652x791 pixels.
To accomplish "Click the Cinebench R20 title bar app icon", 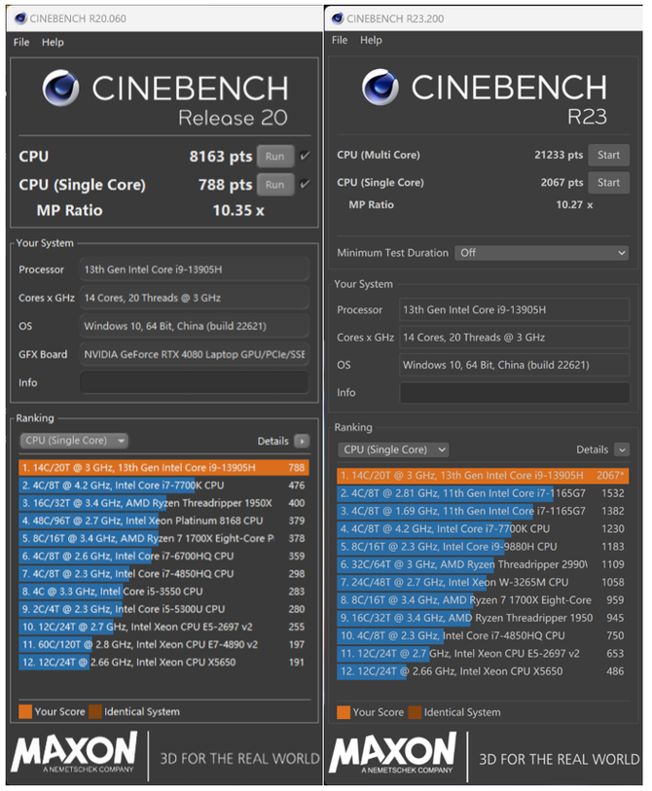I will 20,18.
